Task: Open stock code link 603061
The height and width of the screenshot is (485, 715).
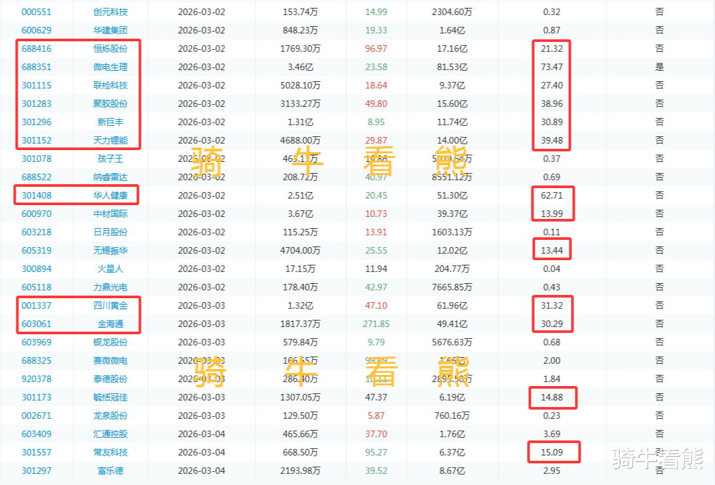Action: pyautogui.click(x=37, y=324)
